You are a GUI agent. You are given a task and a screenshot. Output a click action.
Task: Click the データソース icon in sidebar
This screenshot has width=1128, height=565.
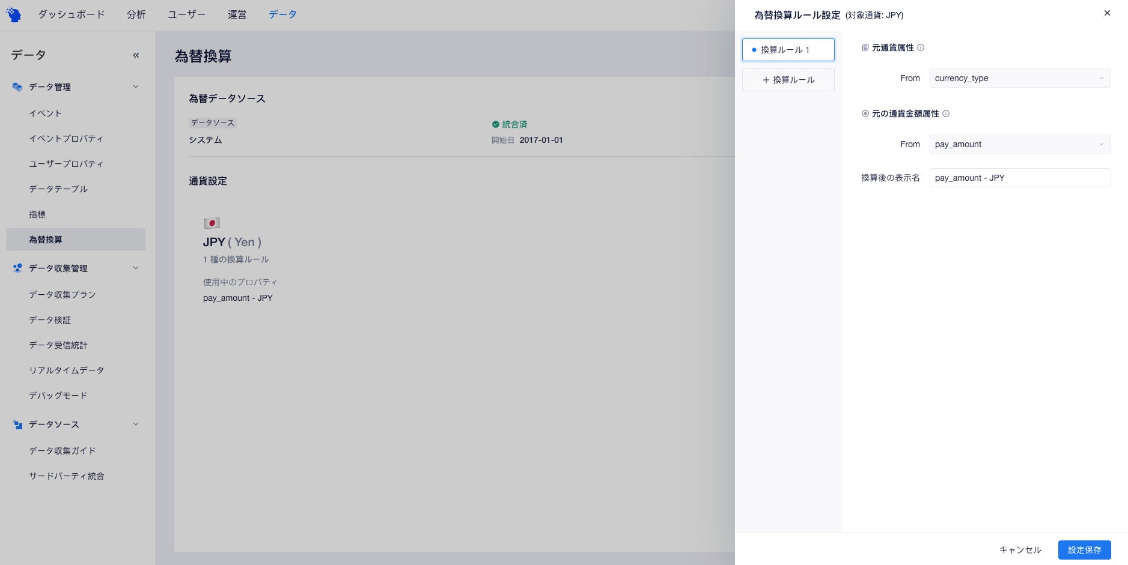pos(17,425)
